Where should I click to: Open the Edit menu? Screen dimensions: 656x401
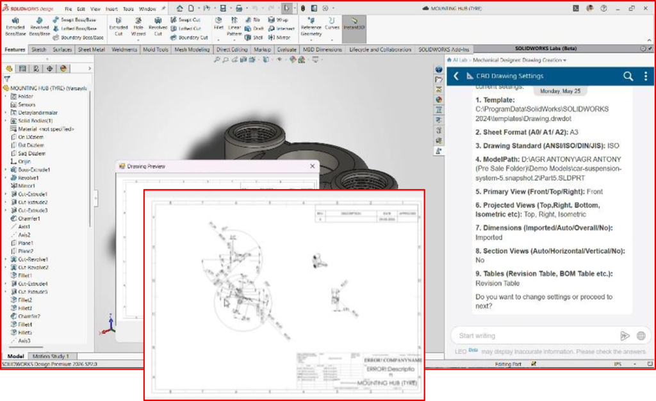tap(81, 9)
